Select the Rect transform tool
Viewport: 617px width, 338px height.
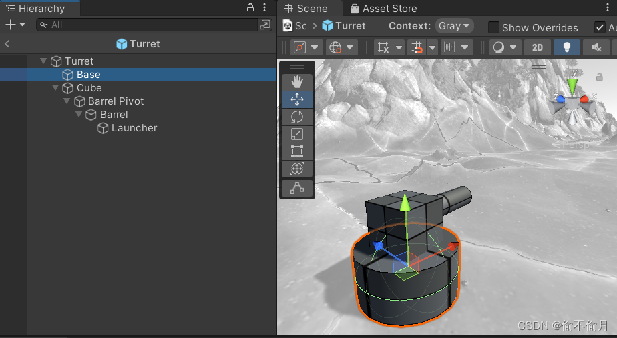(297, 151)
